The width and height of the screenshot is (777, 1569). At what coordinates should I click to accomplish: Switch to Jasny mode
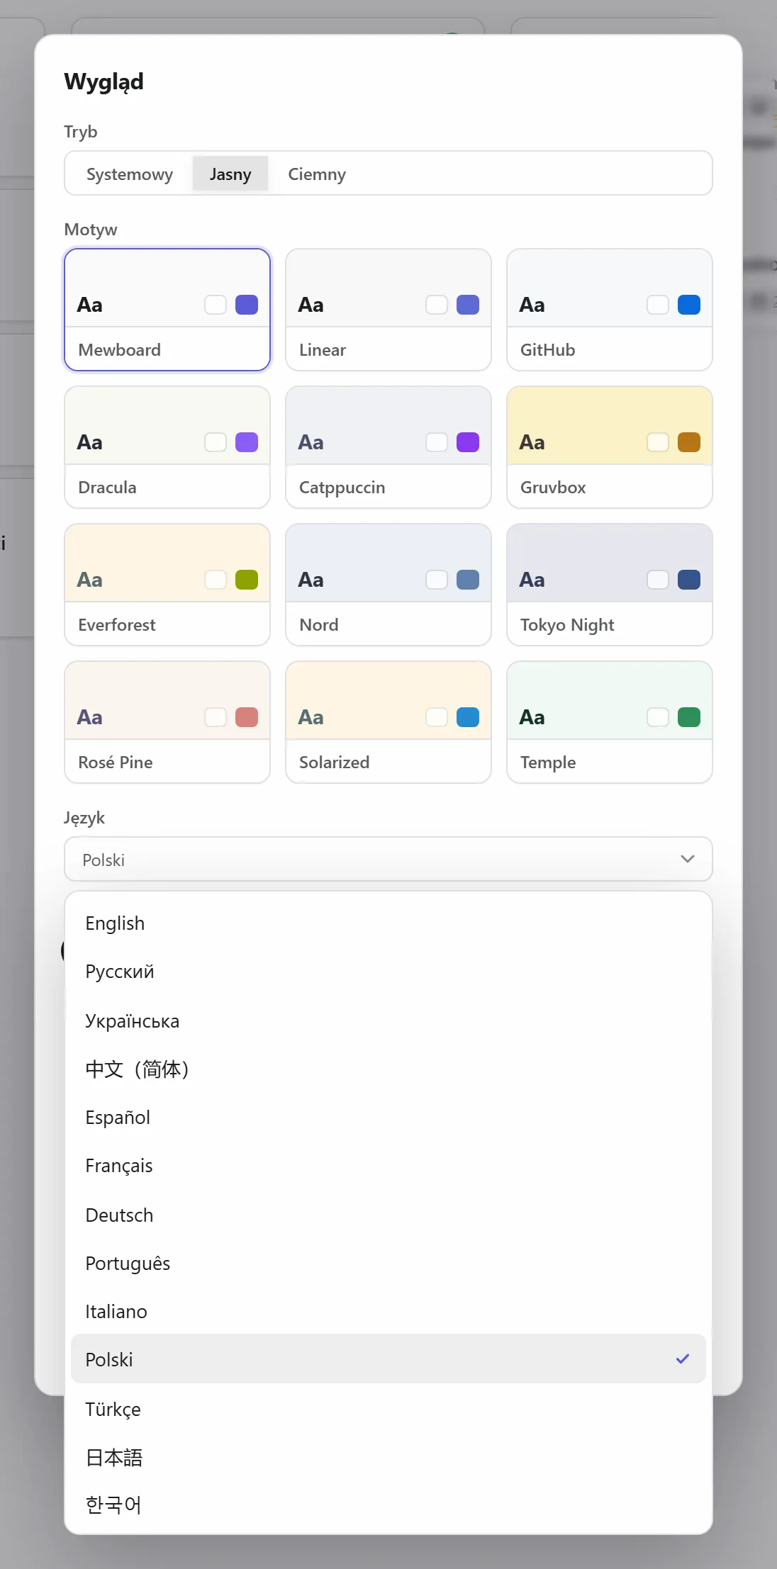(230, 174)
